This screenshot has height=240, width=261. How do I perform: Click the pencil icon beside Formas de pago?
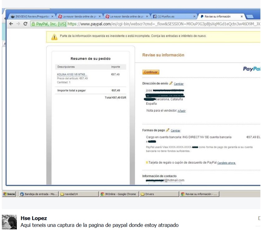pyautogui.click(x=168, y=130)
